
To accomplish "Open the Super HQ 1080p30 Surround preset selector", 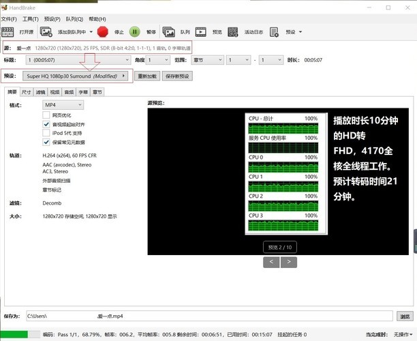I will coord(75,76).
